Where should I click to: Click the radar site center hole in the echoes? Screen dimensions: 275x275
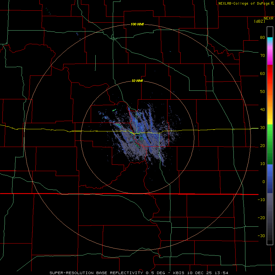[138, 138]
